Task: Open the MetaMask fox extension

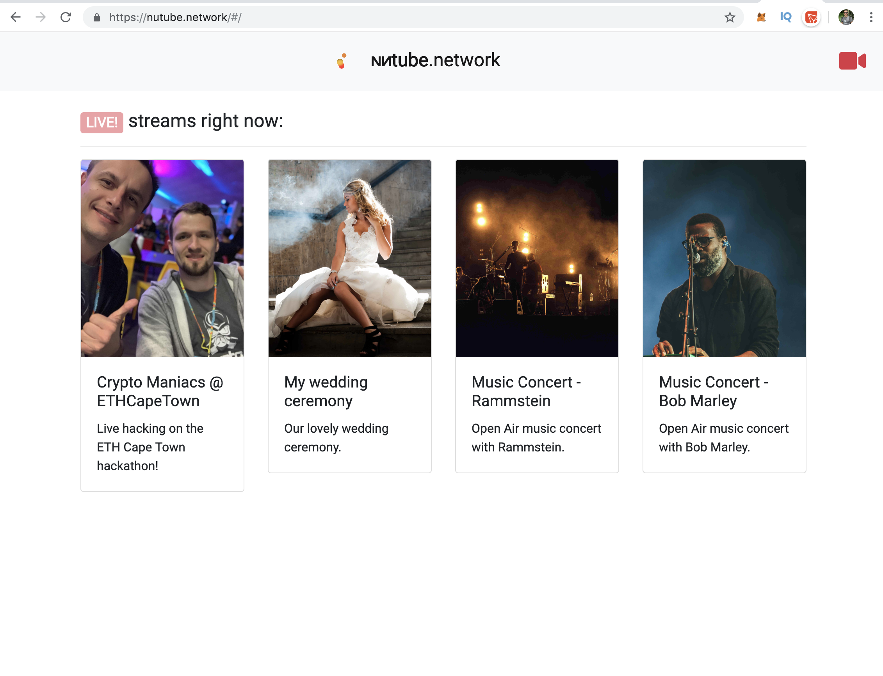Action: tap(760, 17)
